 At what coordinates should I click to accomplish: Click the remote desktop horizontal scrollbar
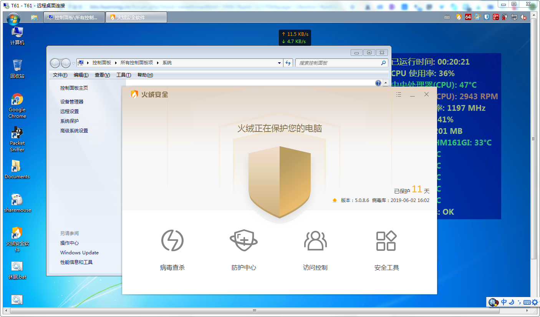point(254,310)
